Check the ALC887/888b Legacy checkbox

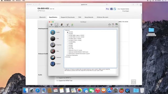[68, 35]
